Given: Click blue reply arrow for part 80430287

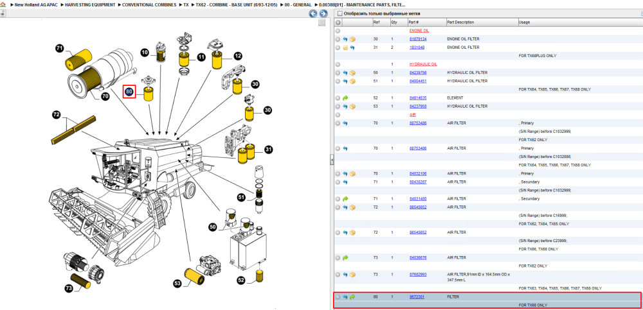Looking at the screenshot, I should tap(345, 182).
